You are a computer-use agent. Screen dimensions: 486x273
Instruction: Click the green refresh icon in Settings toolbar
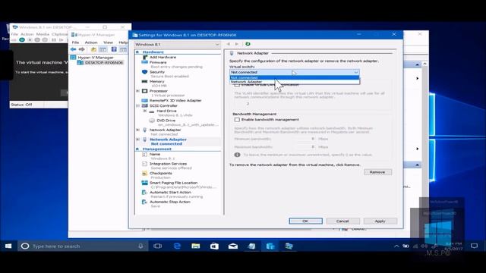(248, 44)
